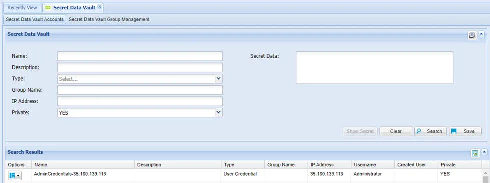This screenshot has height=183, width=490.
Task: Sort by the Options column header
Action: [x=19, y=164]
